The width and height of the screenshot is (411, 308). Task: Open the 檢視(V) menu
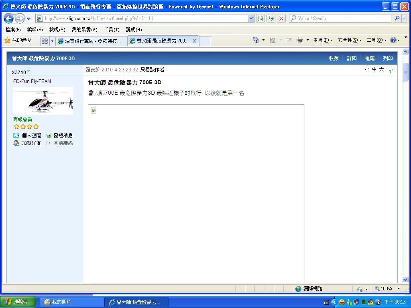point(57,30)
